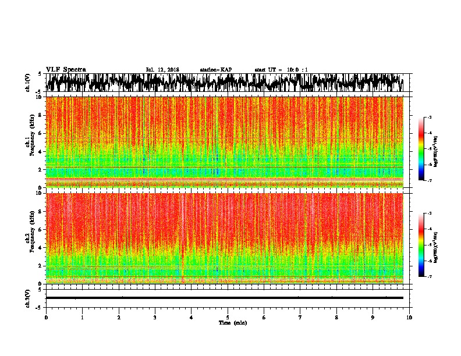Click the time axis end tick label '10'
This screenshot has height=356, width=461.
tap(409, 318)
